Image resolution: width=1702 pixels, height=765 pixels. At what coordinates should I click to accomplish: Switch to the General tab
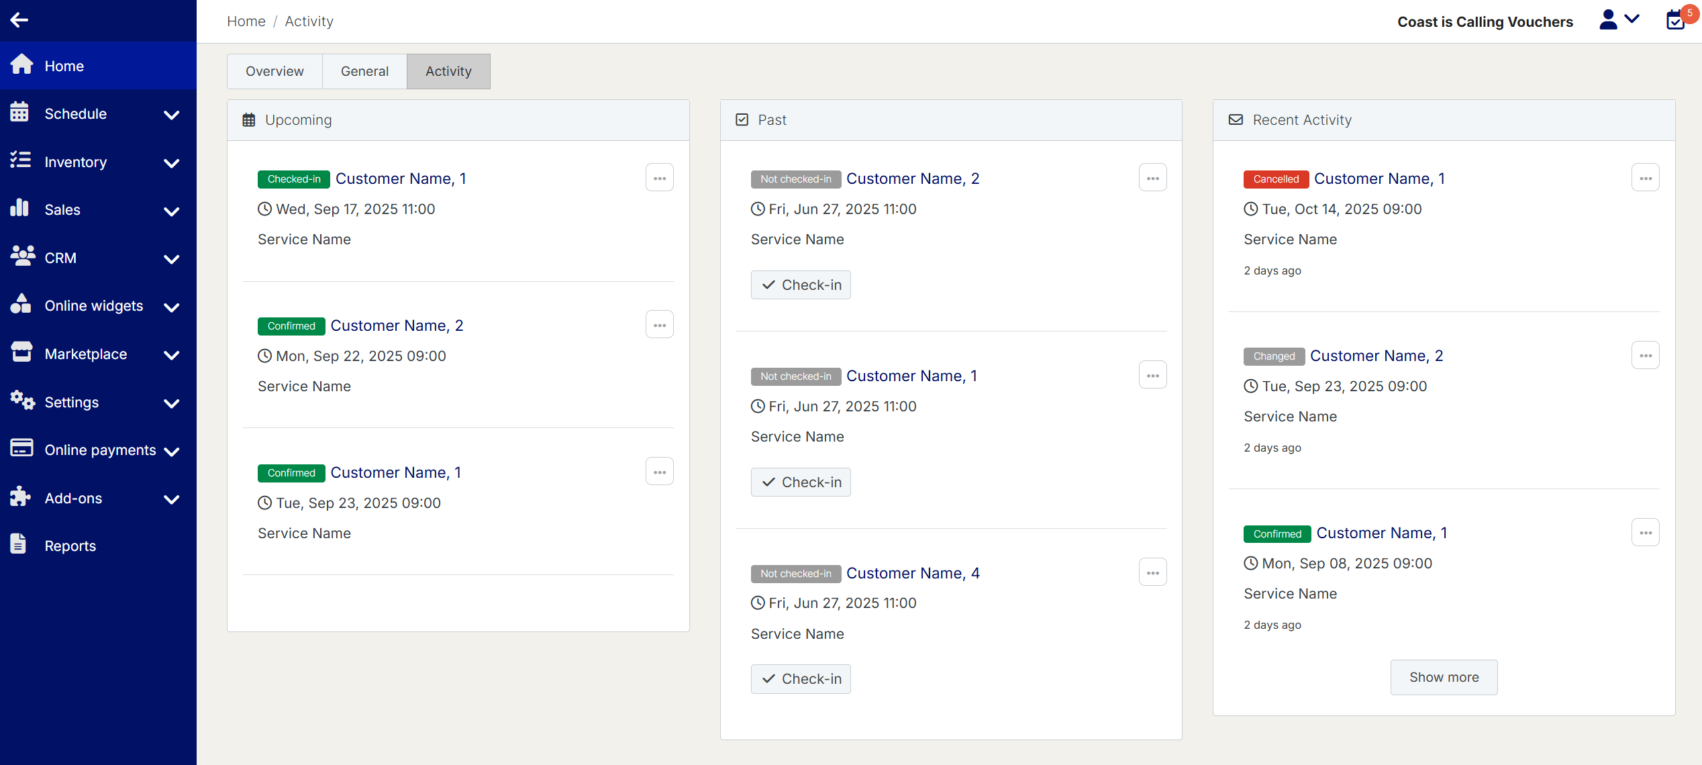(364, 71)
